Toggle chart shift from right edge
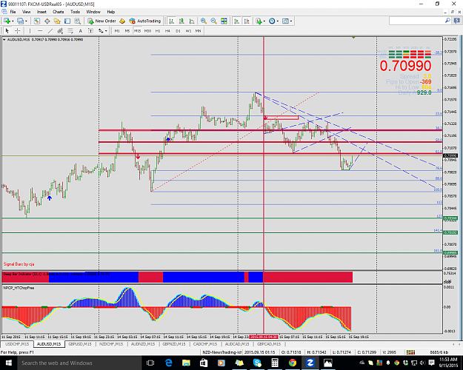This screenshot has height=370, width=463. pyautogui.click(x=247, y=21)
